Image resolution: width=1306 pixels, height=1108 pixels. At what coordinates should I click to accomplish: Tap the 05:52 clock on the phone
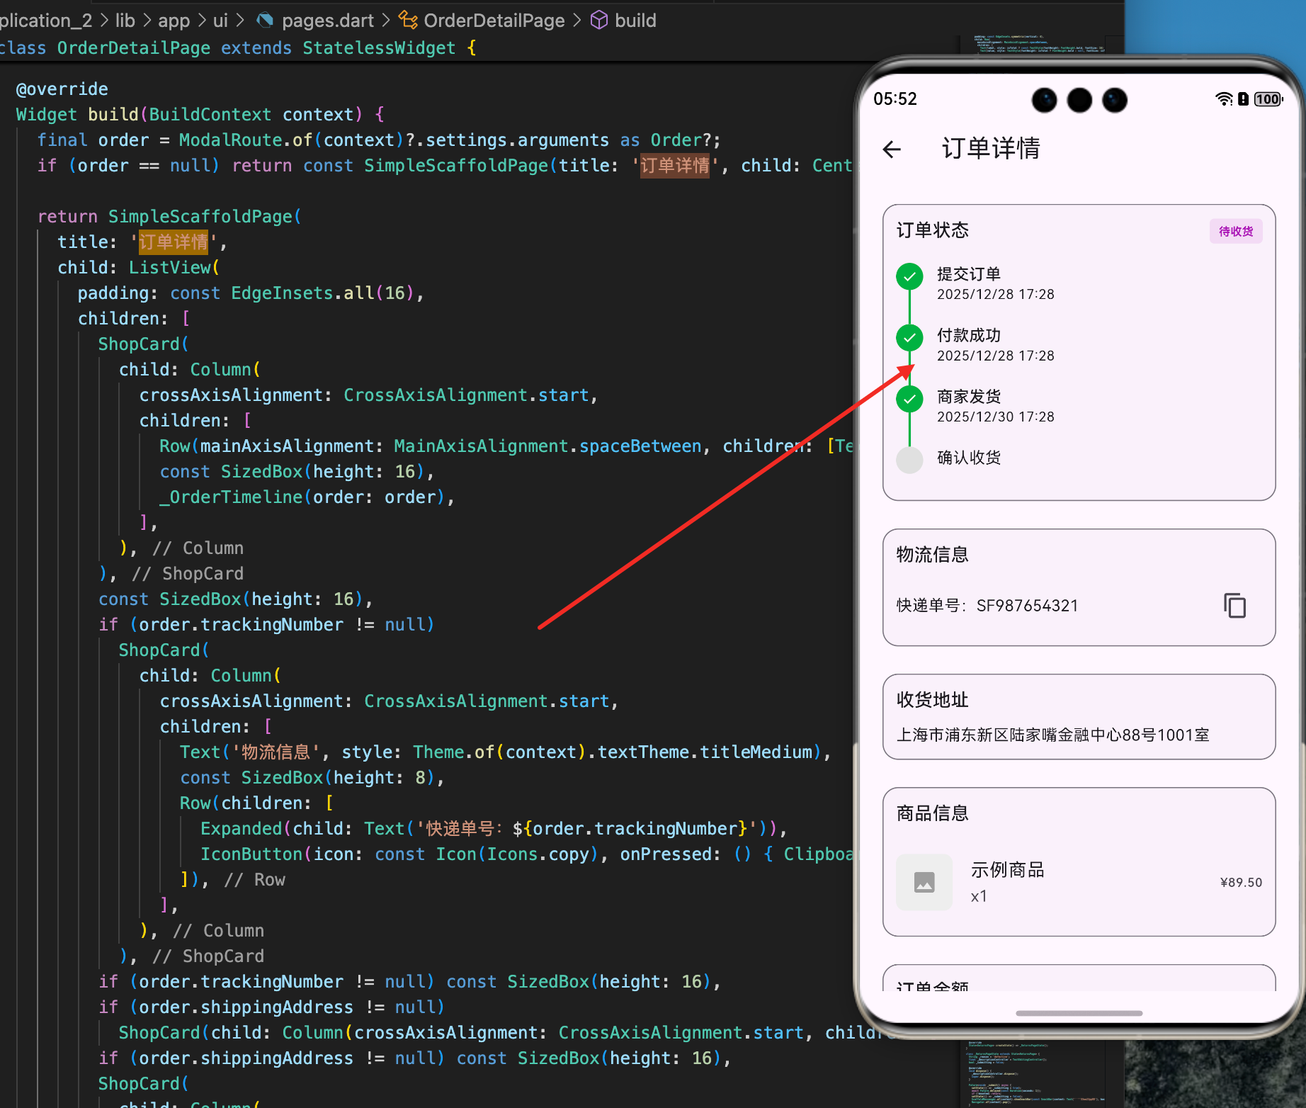coord(895,98)
